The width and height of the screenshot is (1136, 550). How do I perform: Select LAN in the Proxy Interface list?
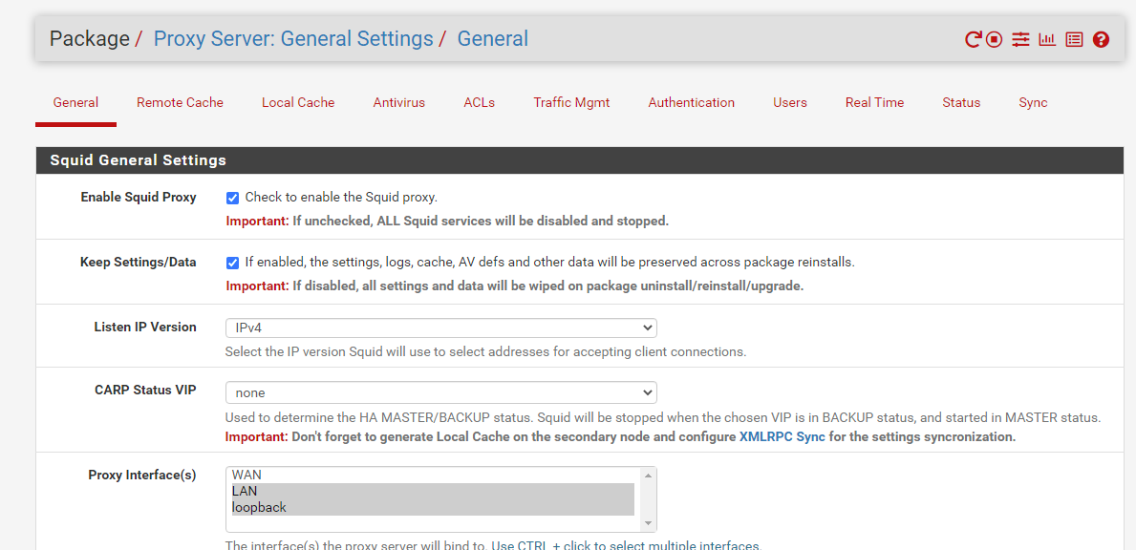point(433,492)
